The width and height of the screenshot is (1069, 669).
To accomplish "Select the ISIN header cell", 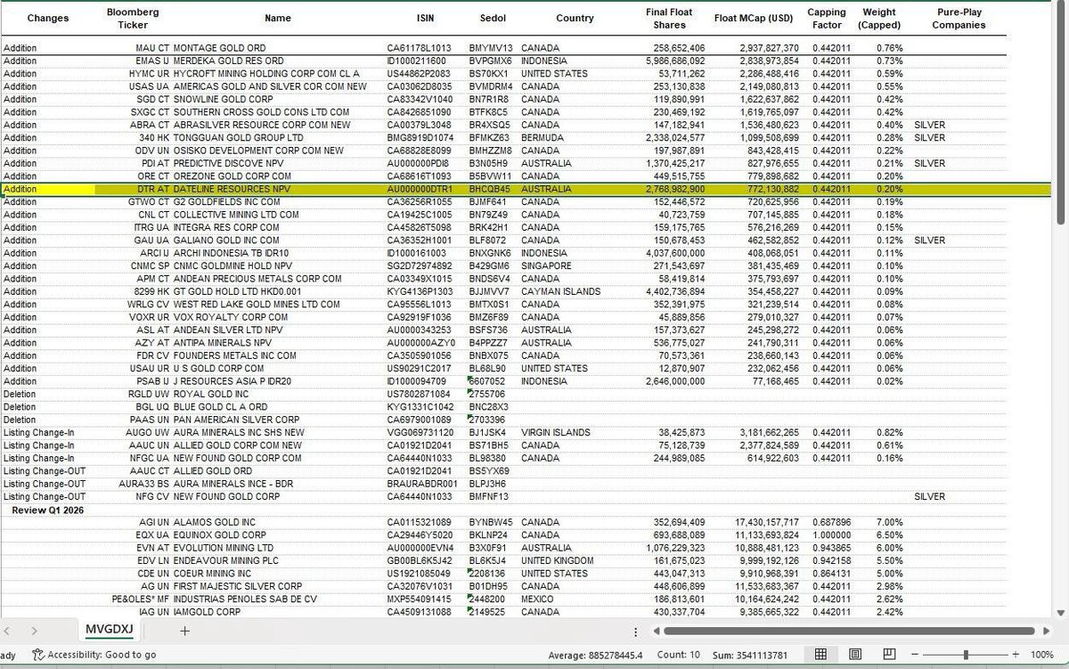I will tap(426, 18).
